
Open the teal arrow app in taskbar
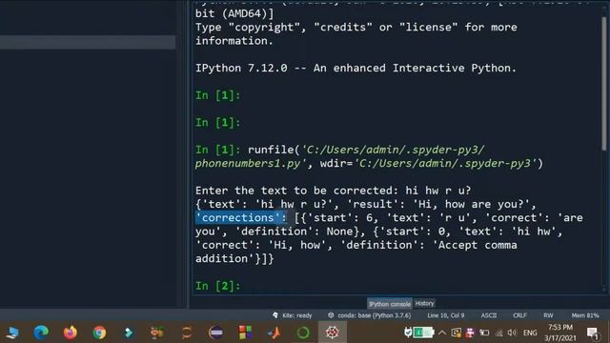129,333
